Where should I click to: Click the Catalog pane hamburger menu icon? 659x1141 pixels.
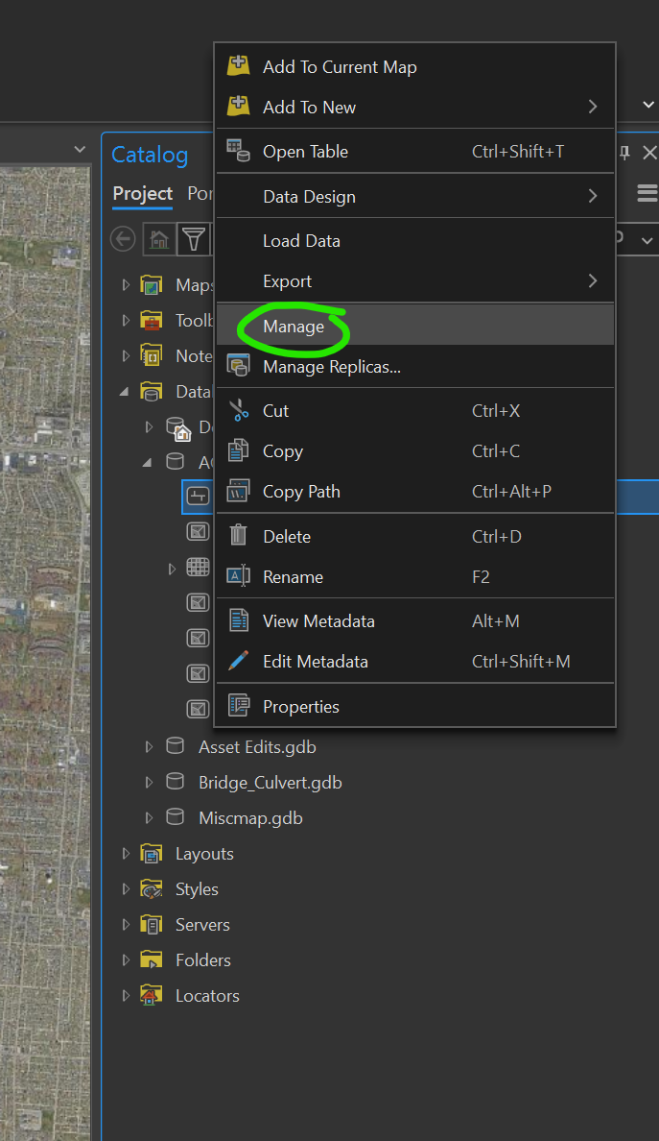point(647,192)
